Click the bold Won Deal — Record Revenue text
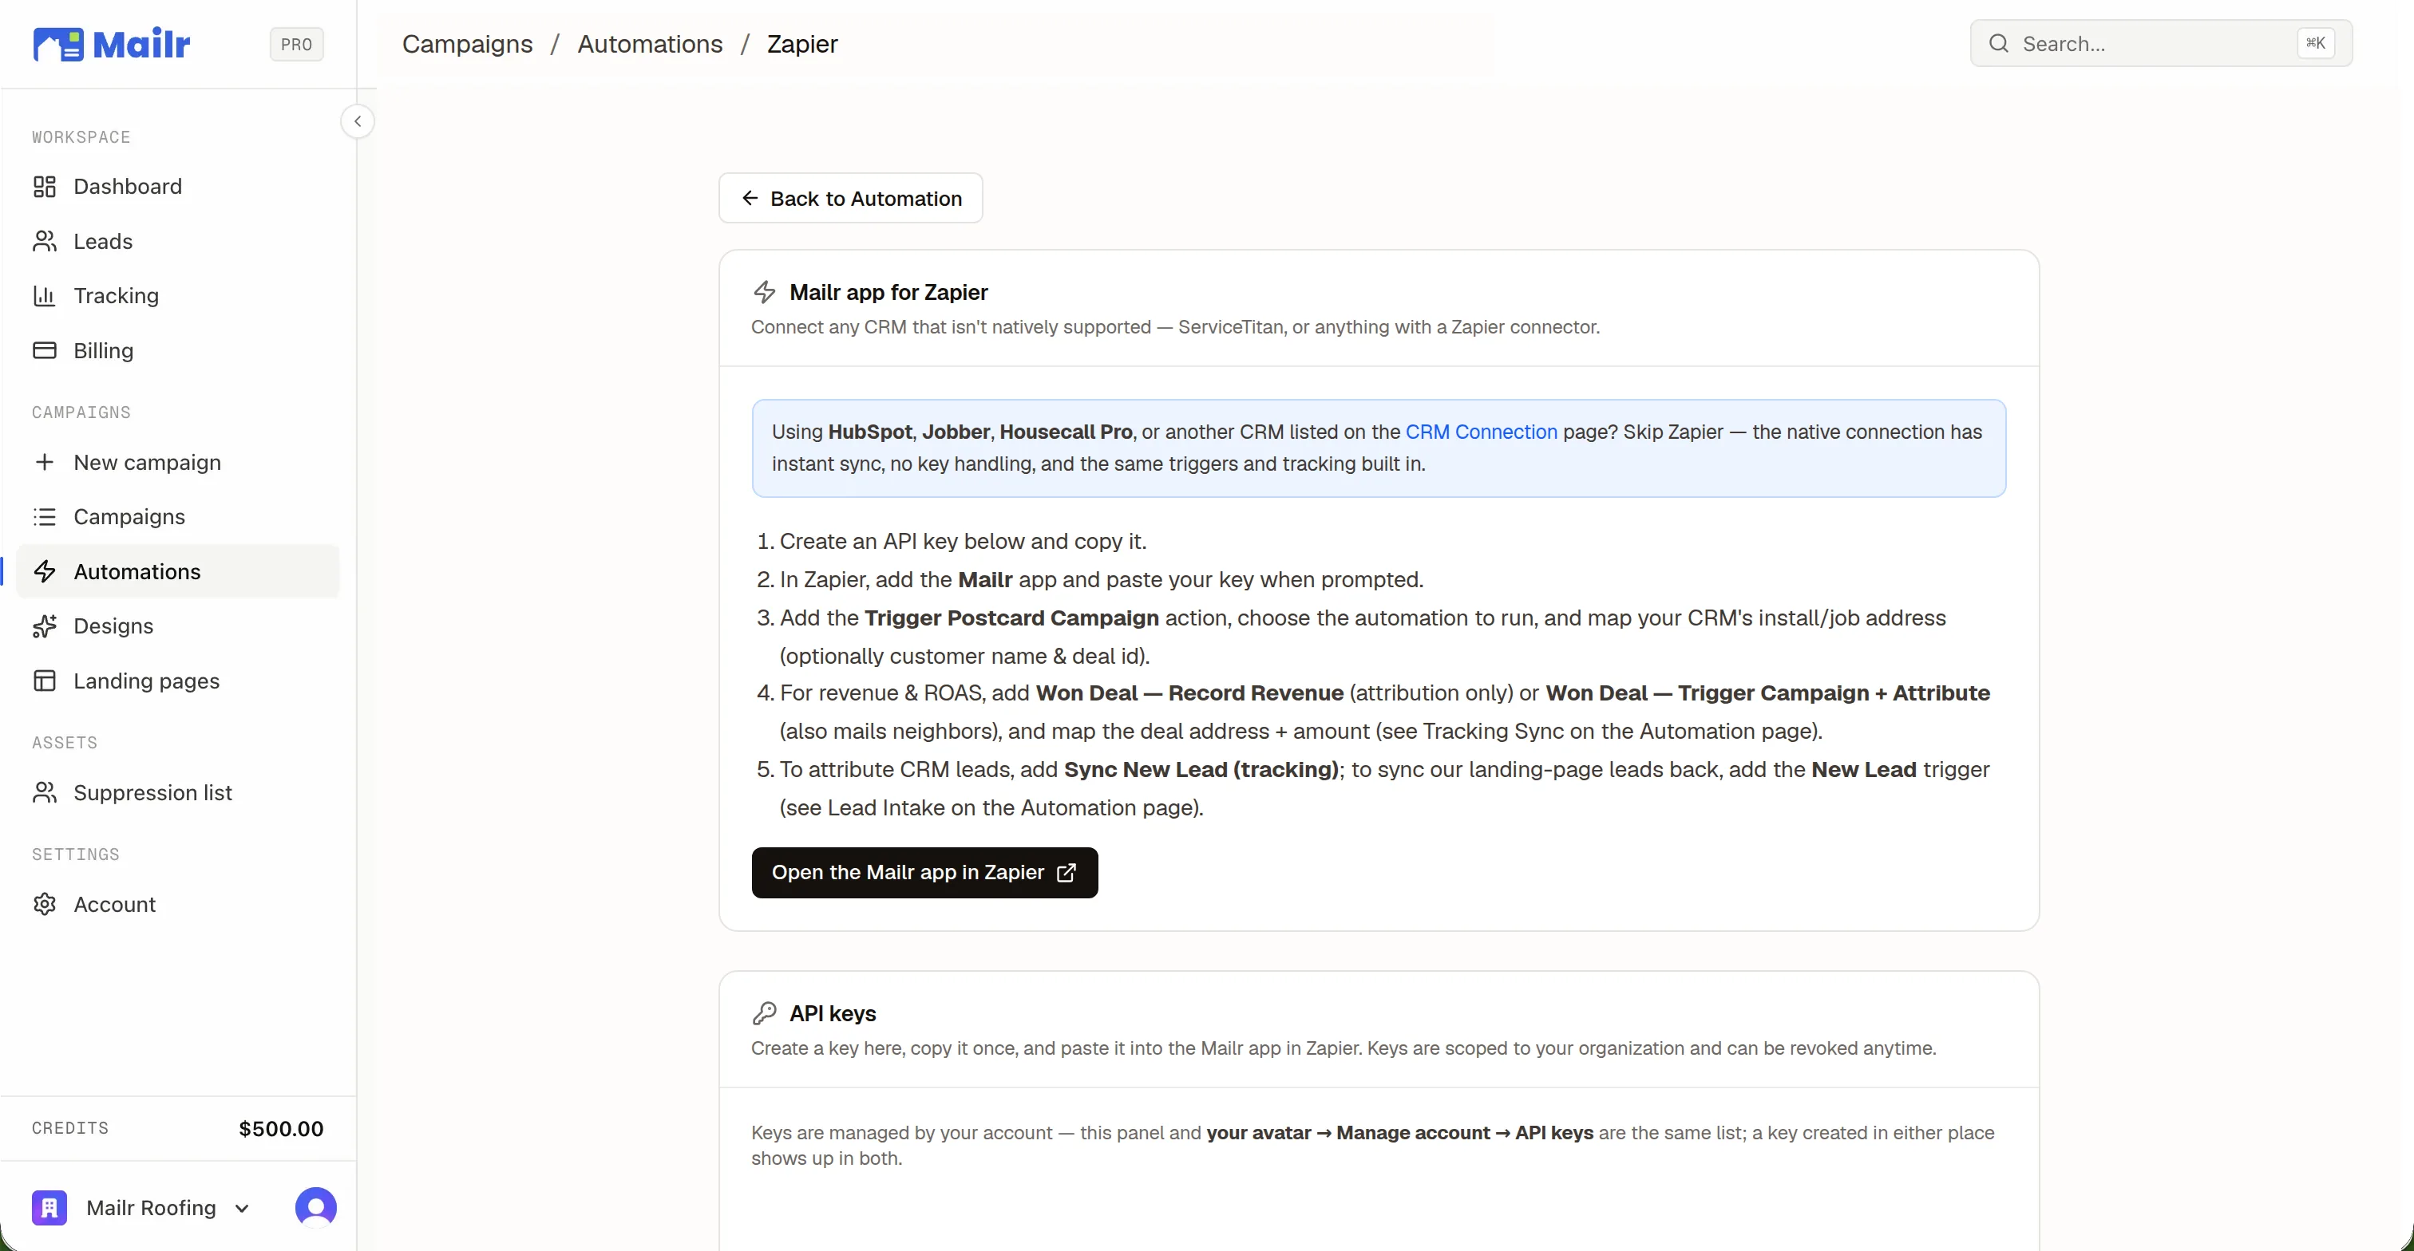 1189,693
